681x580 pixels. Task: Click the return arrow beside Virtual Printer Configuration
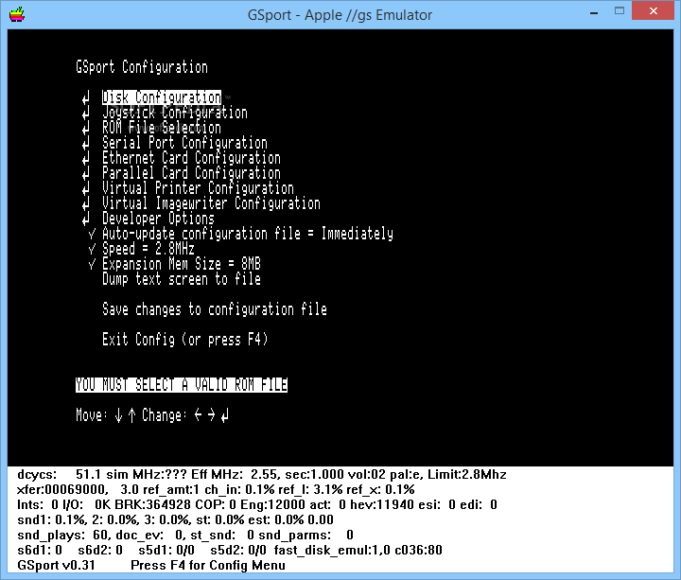(x=86, y=188)
